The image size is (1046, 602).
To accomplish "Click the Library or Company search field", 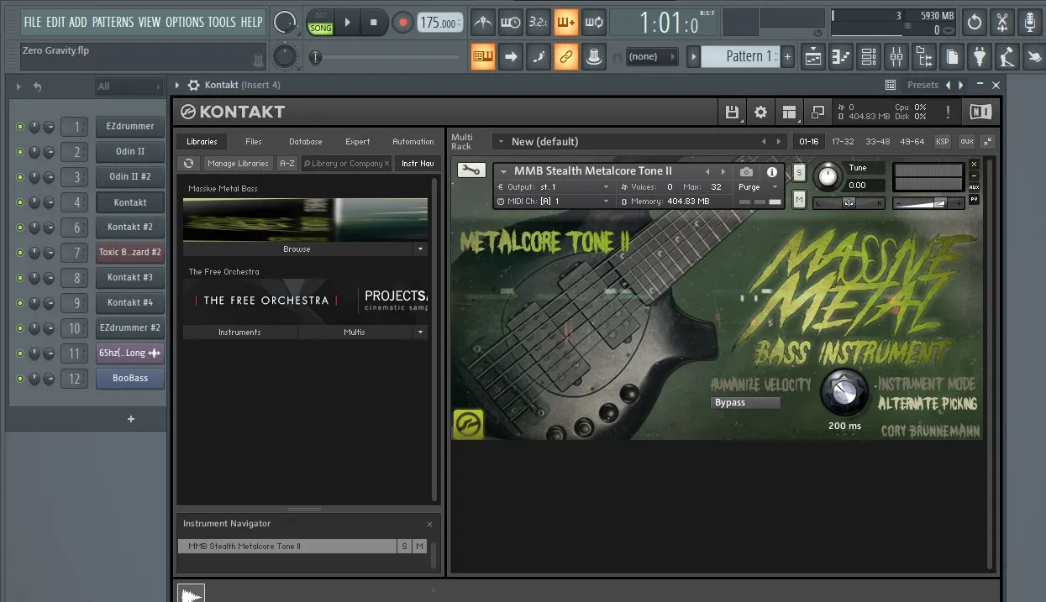I will [346, 163].
